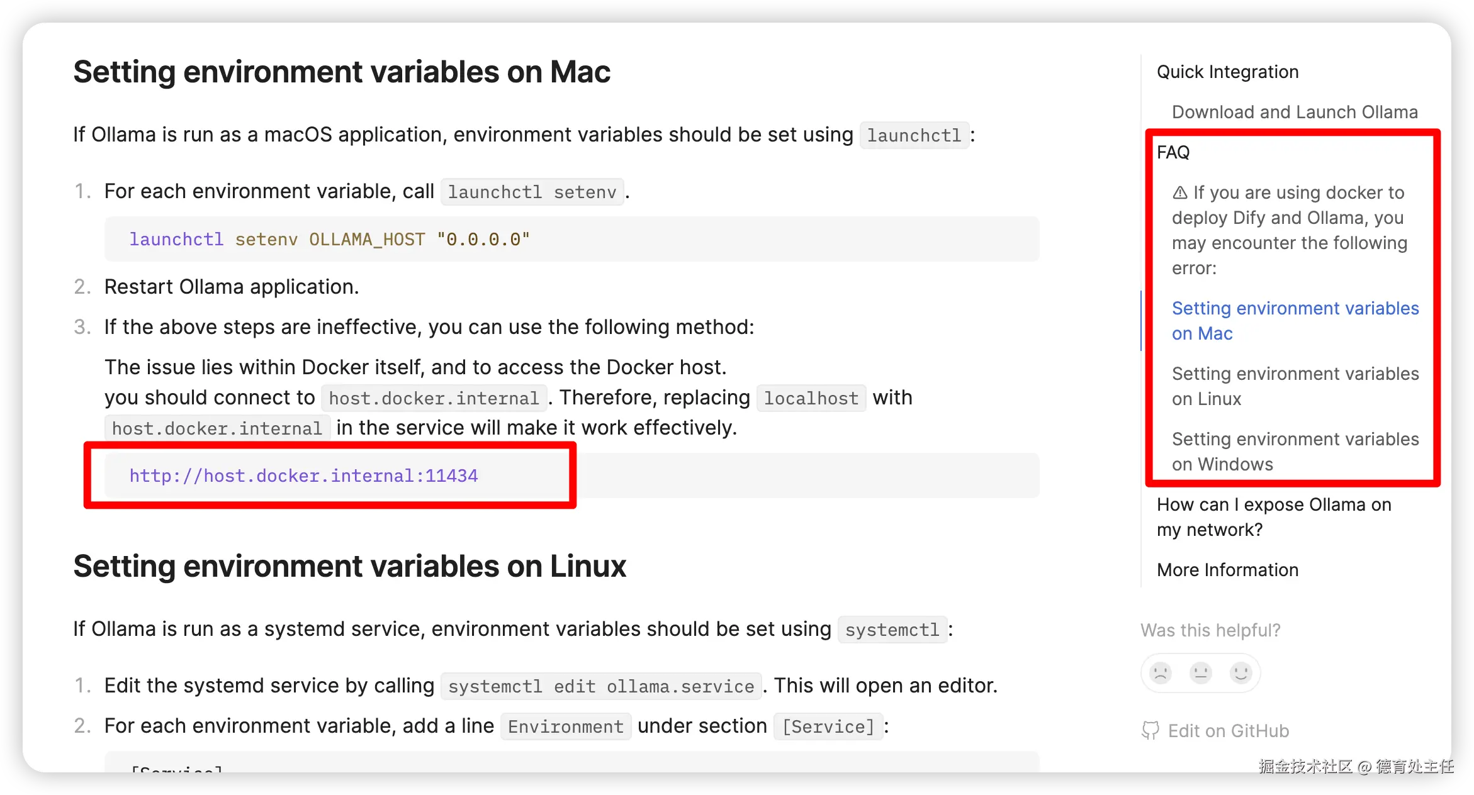
Task: Select FAQ in the table of contents
Action: [x=1173, y=153]
